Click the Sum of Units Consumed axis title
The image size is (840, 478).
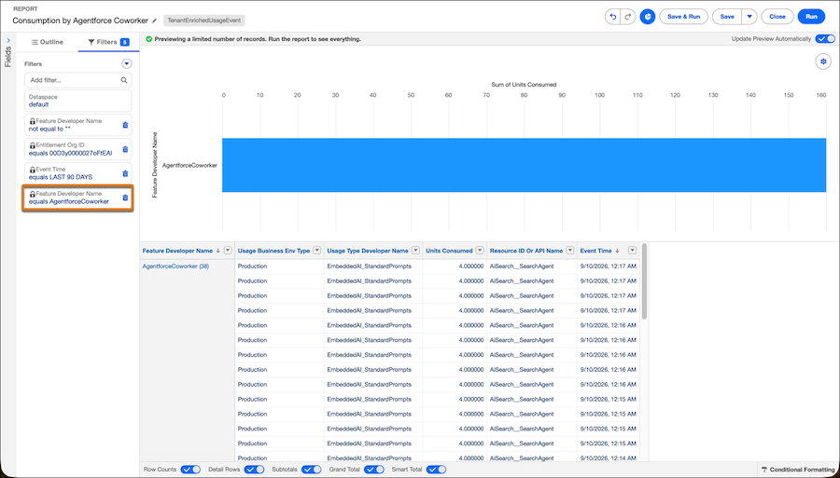coord(524,85)
